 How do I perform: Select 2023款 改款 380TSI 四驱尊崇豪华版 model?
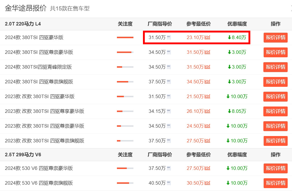tap(45, 126)
